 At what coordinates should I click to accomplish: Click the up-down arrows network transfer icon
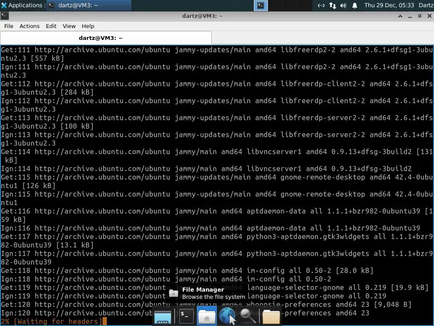click(x=332, y=5)
